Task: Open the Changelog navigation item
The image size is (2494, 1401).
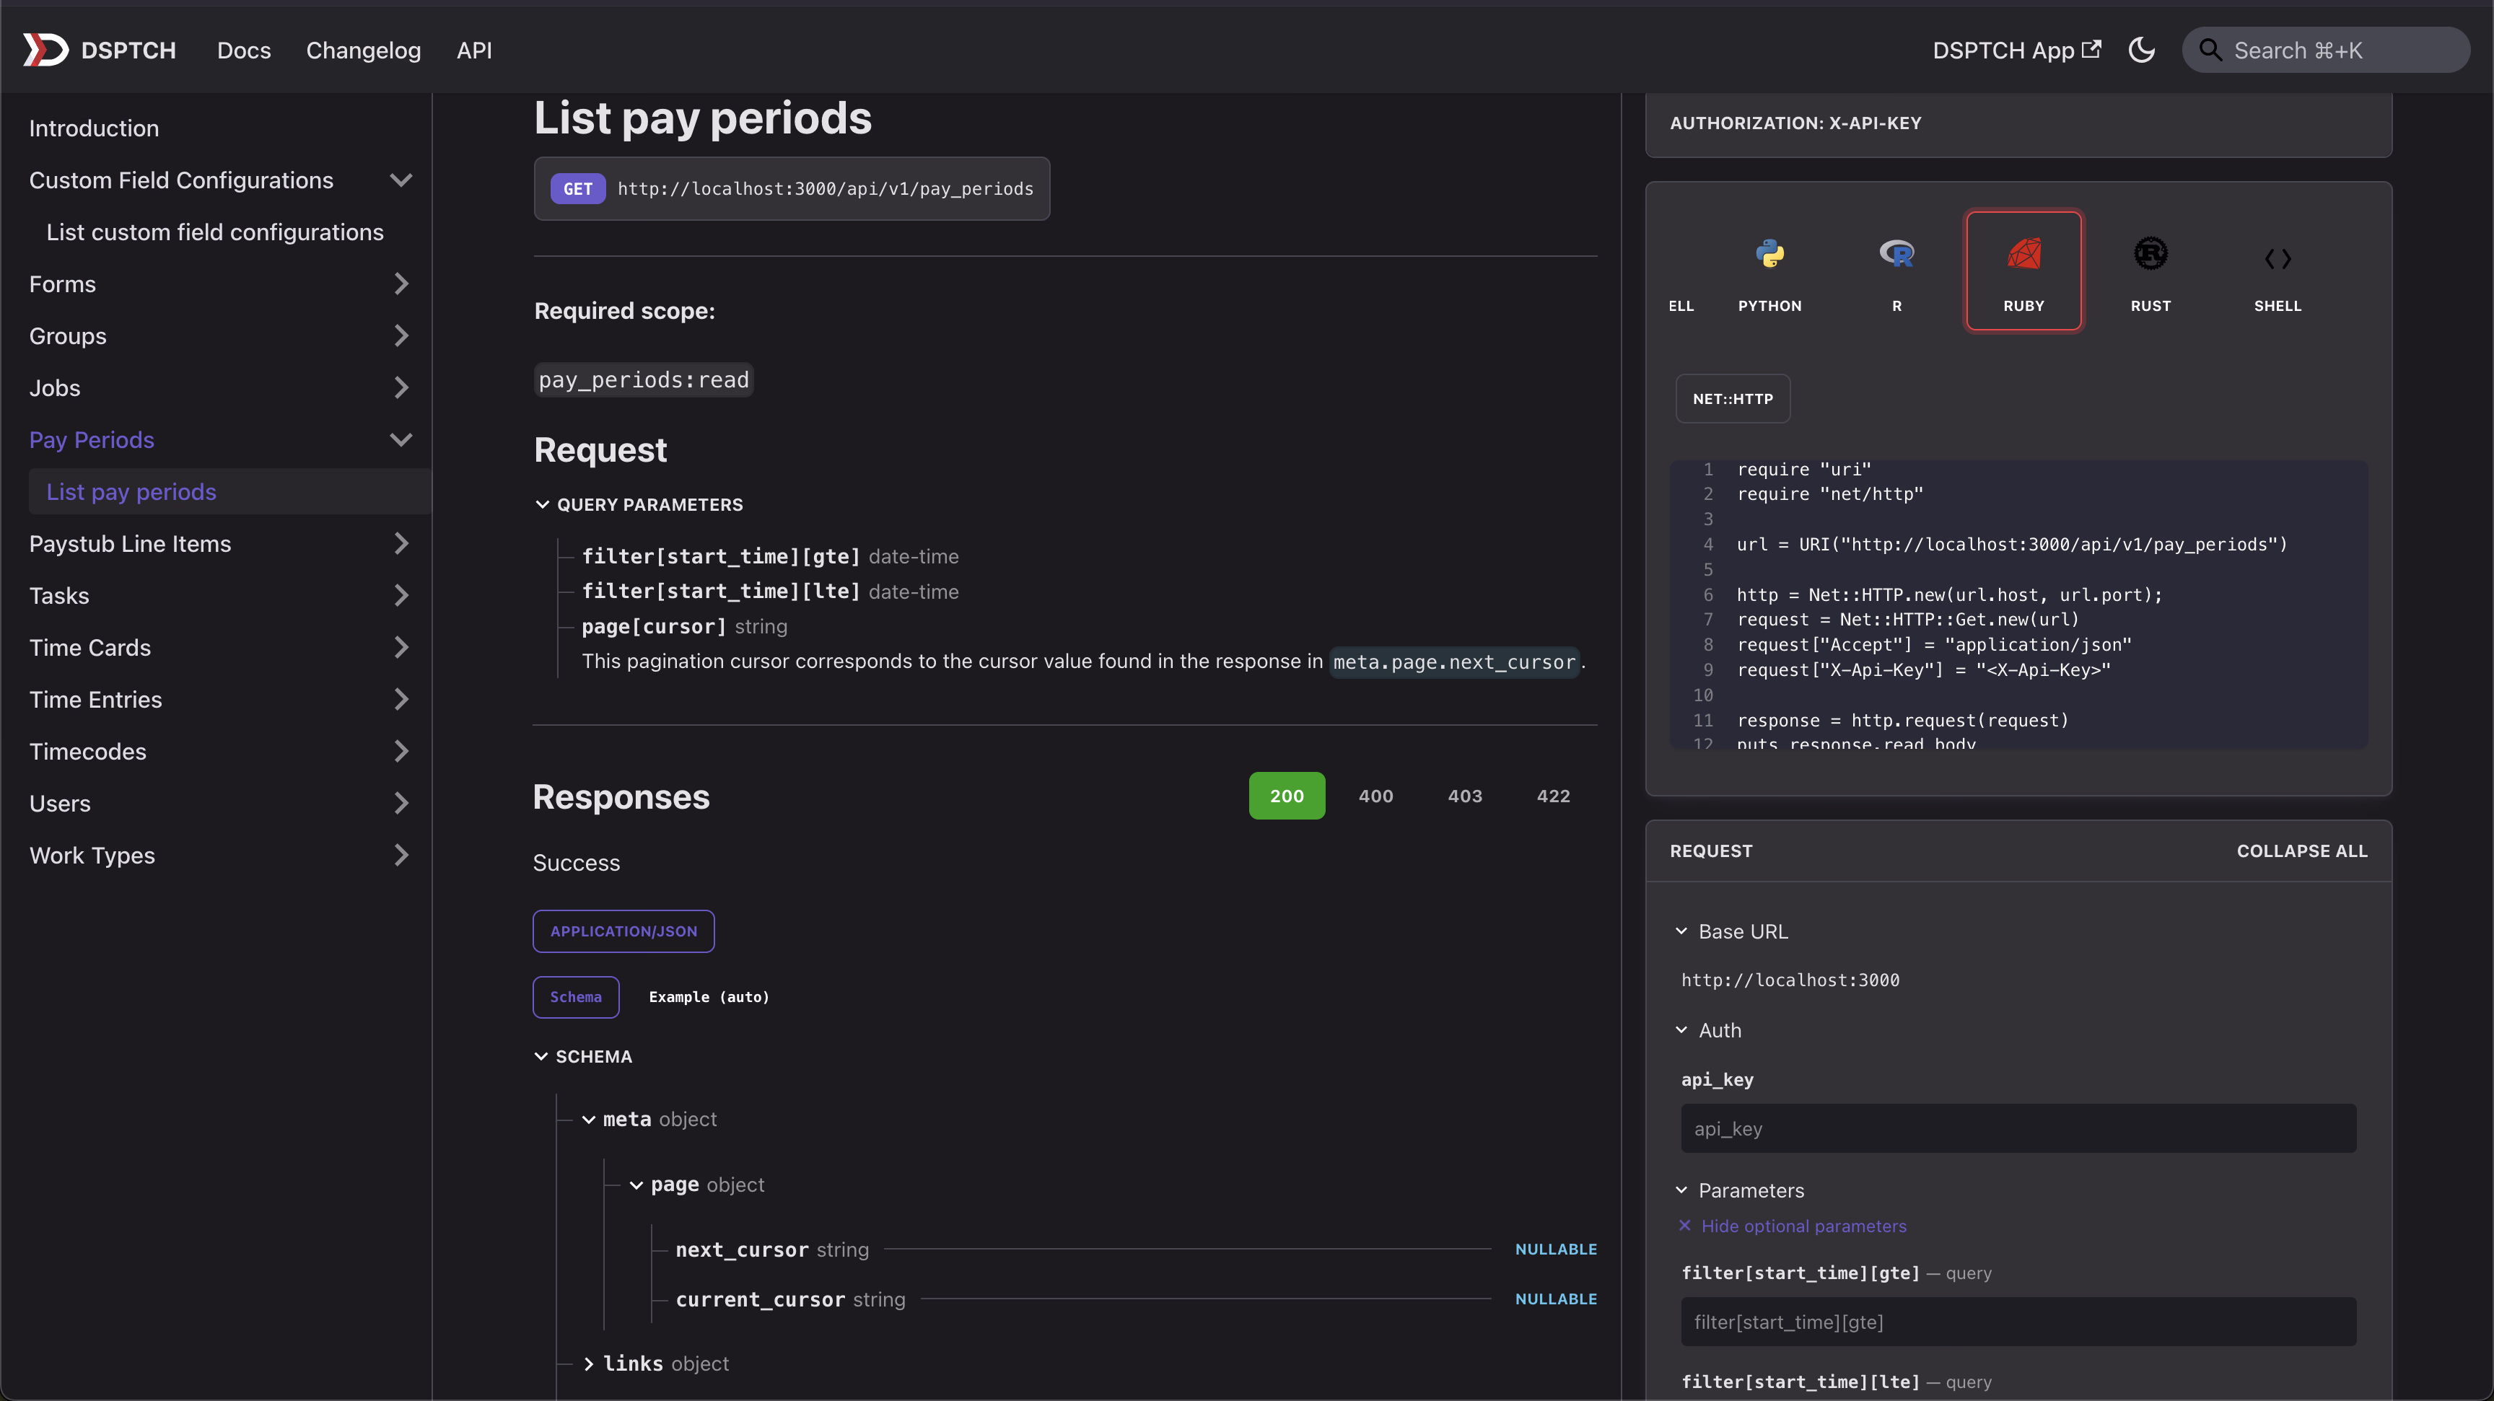Action: pyautogui.click(x=363, y=50)
